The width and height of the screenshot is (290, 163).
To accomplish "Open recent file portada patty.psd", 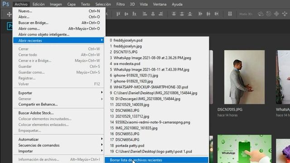I will pos(156,146).
